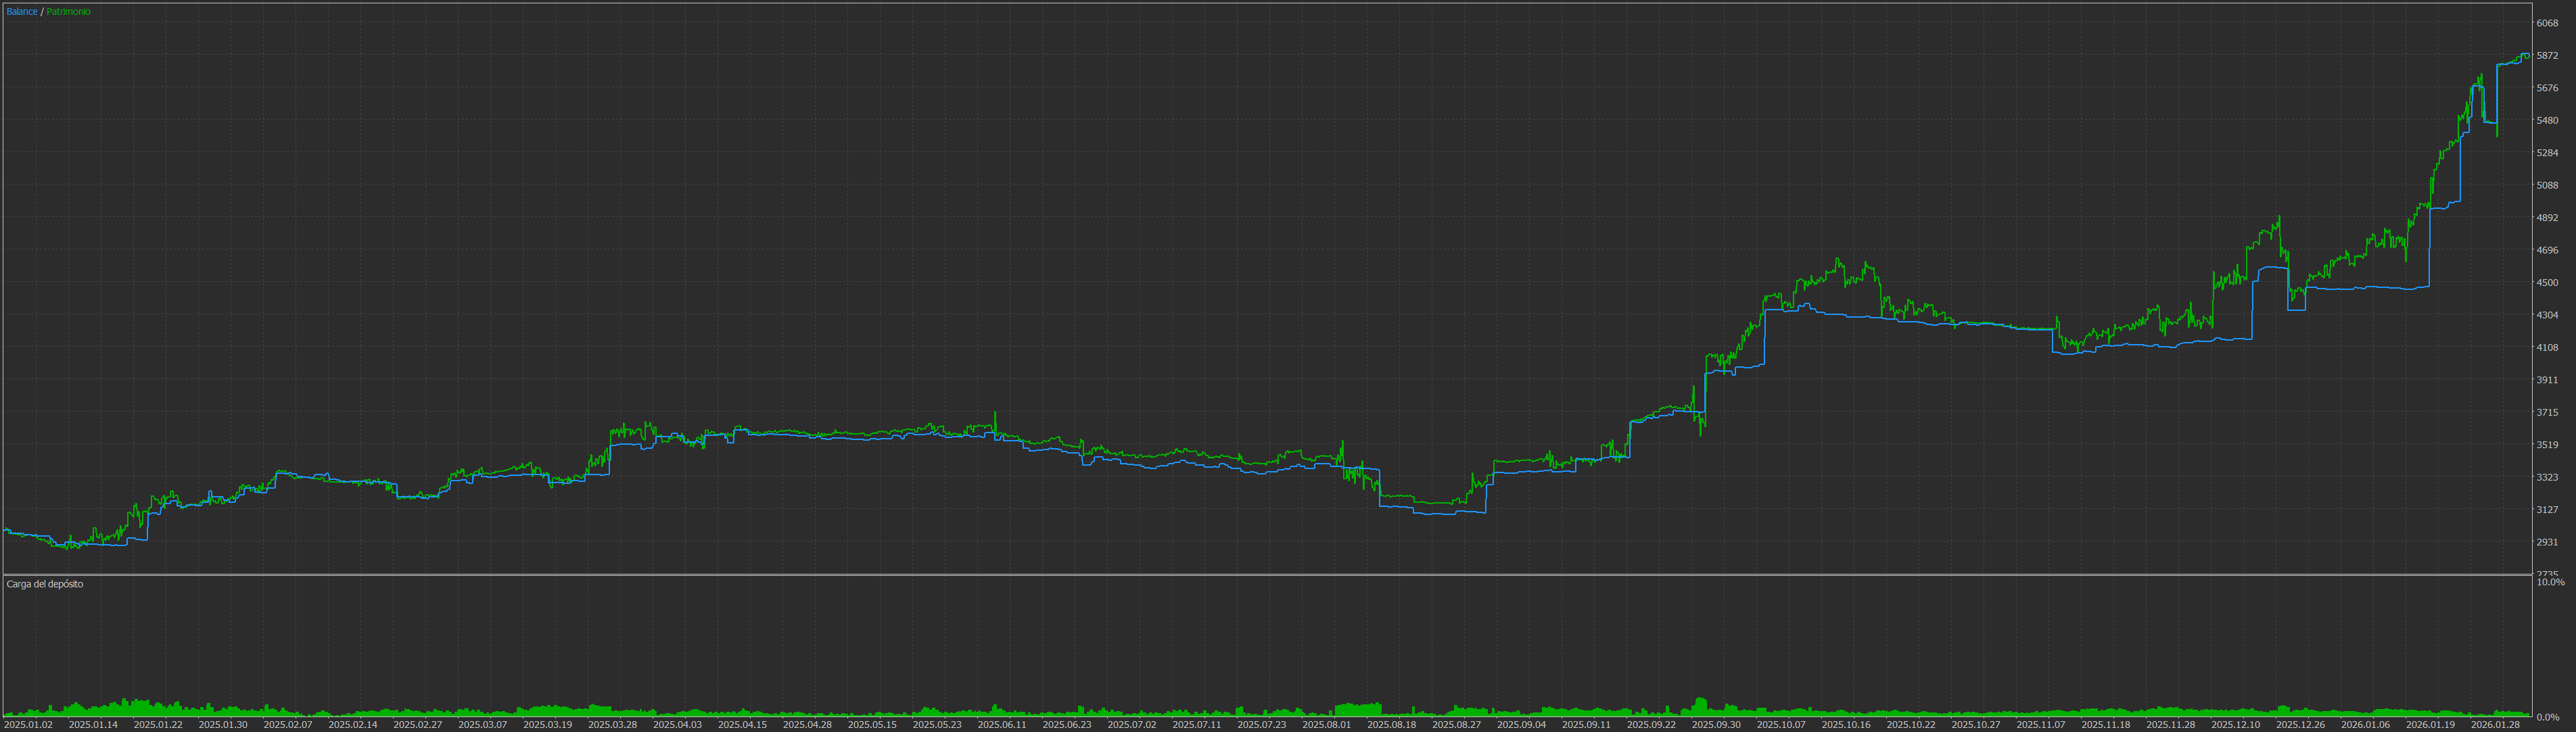Click the blue Balance legend label

point(21,12)
